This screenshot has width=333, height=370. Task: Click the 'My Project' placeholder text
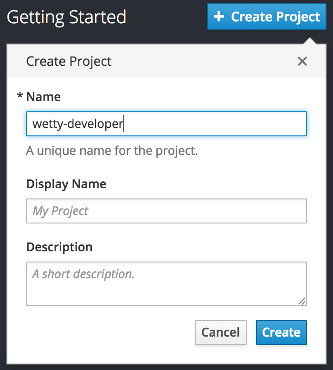(60, 211)
